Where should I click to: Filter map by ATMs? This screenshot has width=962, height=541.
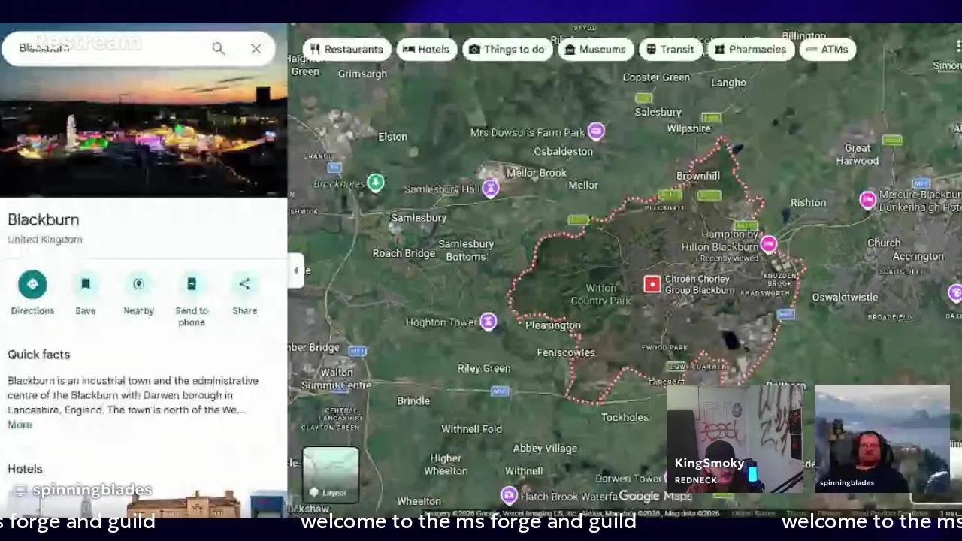click(827, 50)
